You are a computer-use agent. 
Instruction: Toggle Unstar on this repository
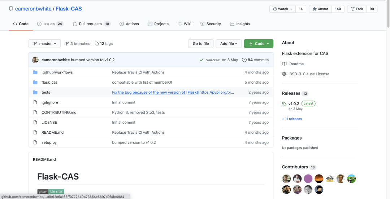(x=320, y=9)
